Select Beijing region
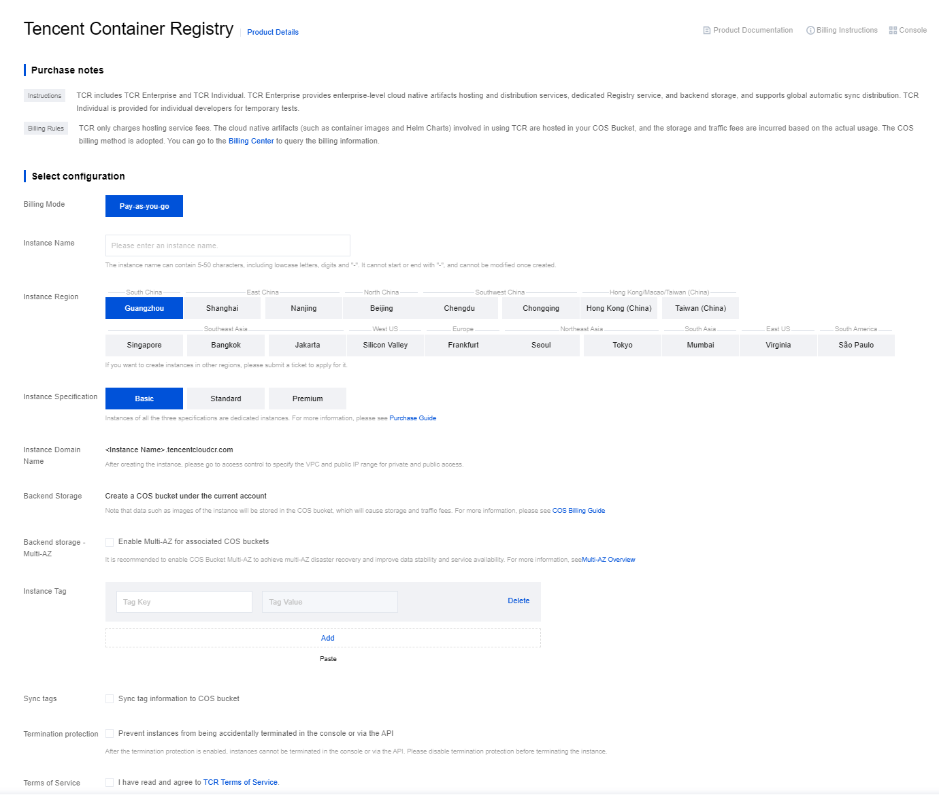This screenshot has height=795, width=939. pyautogui.click(x=382, y=308)
